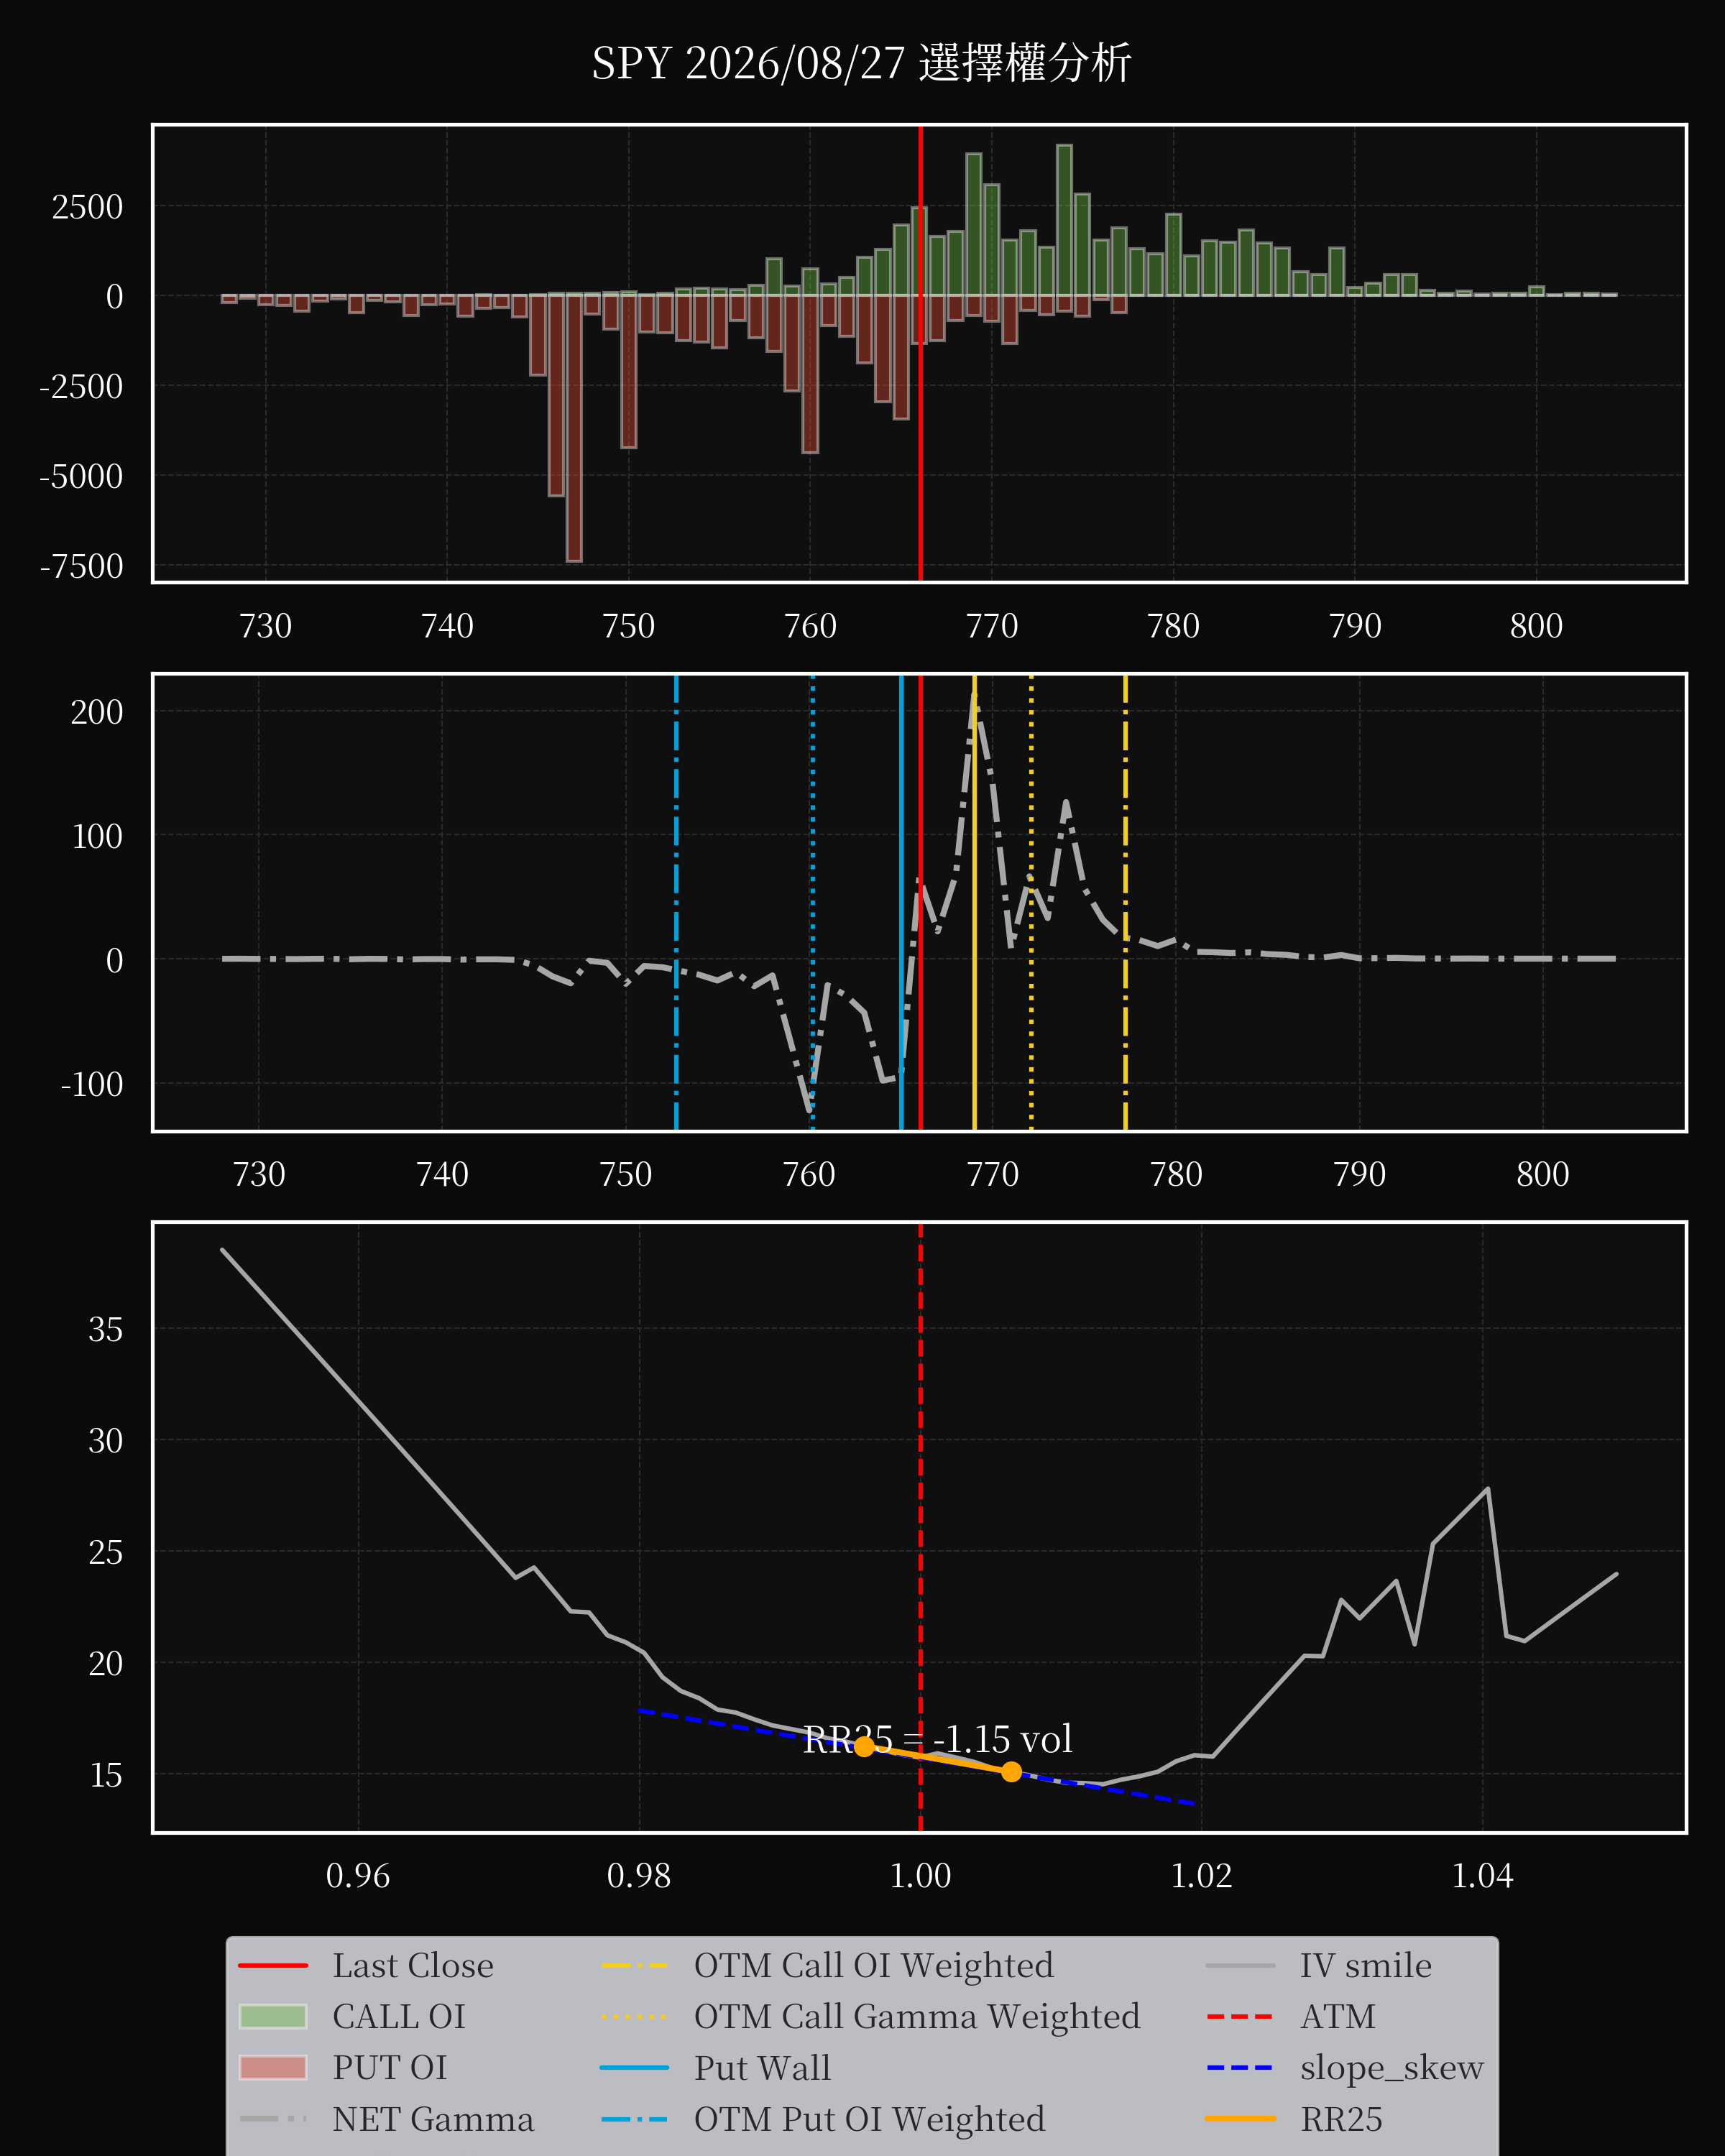This screenshot has width=1725, height=2156.
Task: Click the PUT OI red legend swatch
Action: click(x=273, y=2067)
